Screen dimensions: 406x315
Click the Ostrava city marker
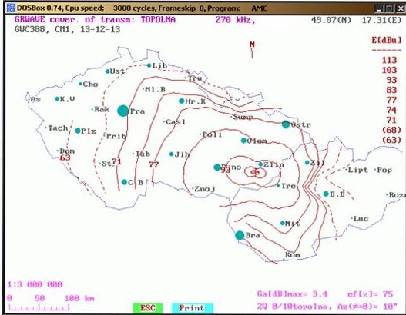click(286, 124)
